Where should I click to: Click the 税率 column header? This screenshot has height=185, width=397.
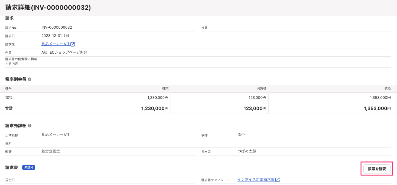tap(9, 88)
